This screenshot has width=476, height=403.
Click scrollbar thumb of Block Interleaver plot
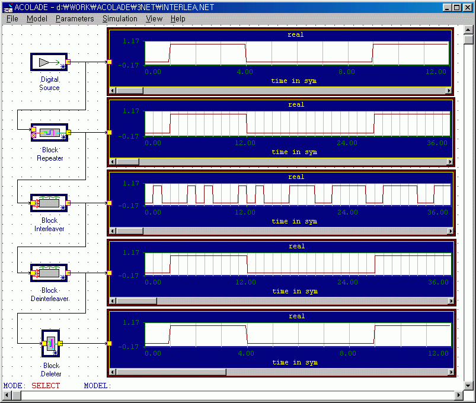point(129,231)
